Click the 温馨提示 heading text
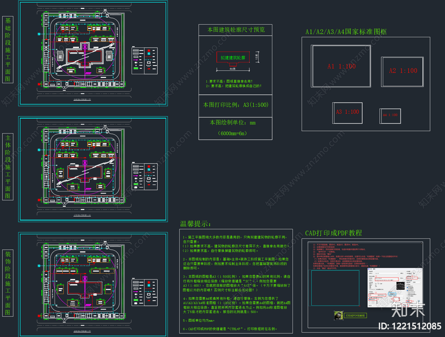 coord(196,224)
